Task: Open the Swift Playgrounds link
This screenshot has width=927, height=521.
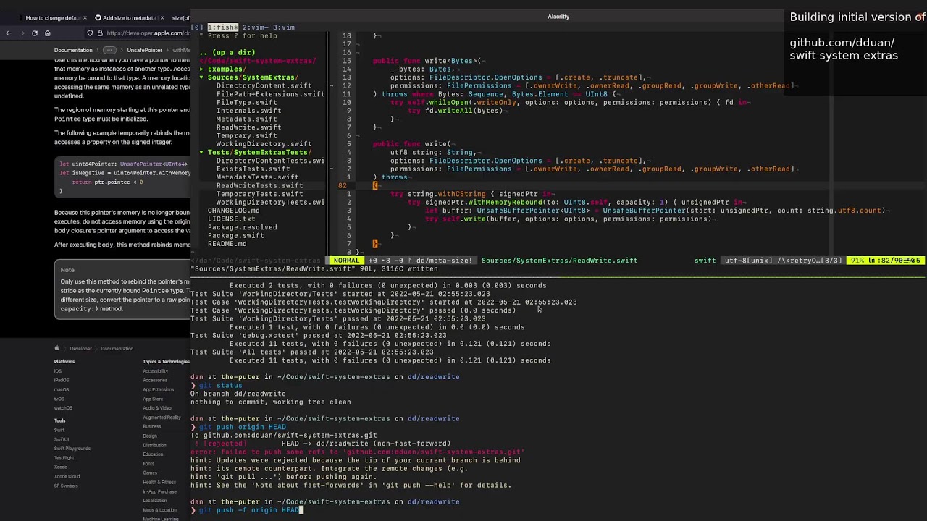Action: [x=72, y=449]
